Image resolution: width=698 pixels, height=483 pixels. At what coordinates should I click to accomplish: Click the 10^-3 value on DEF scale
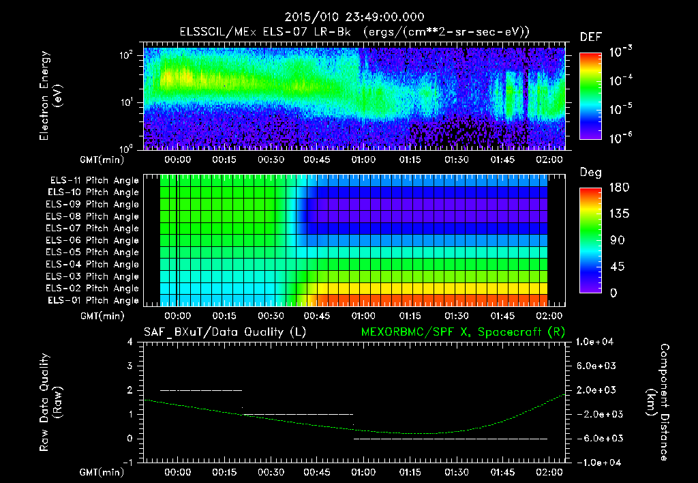[620, 51]
